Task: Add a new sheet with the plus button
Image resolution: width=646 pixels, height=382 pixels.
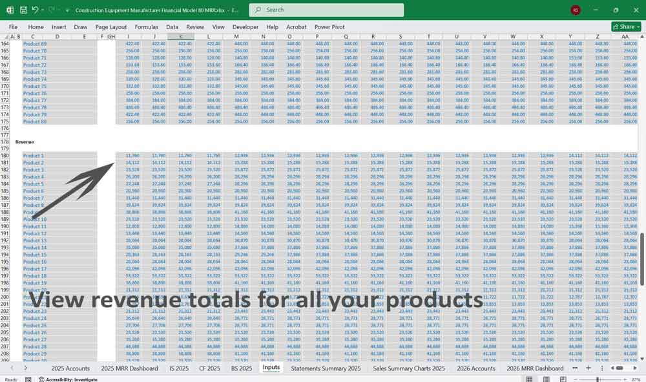Action: tap(589, 368)
